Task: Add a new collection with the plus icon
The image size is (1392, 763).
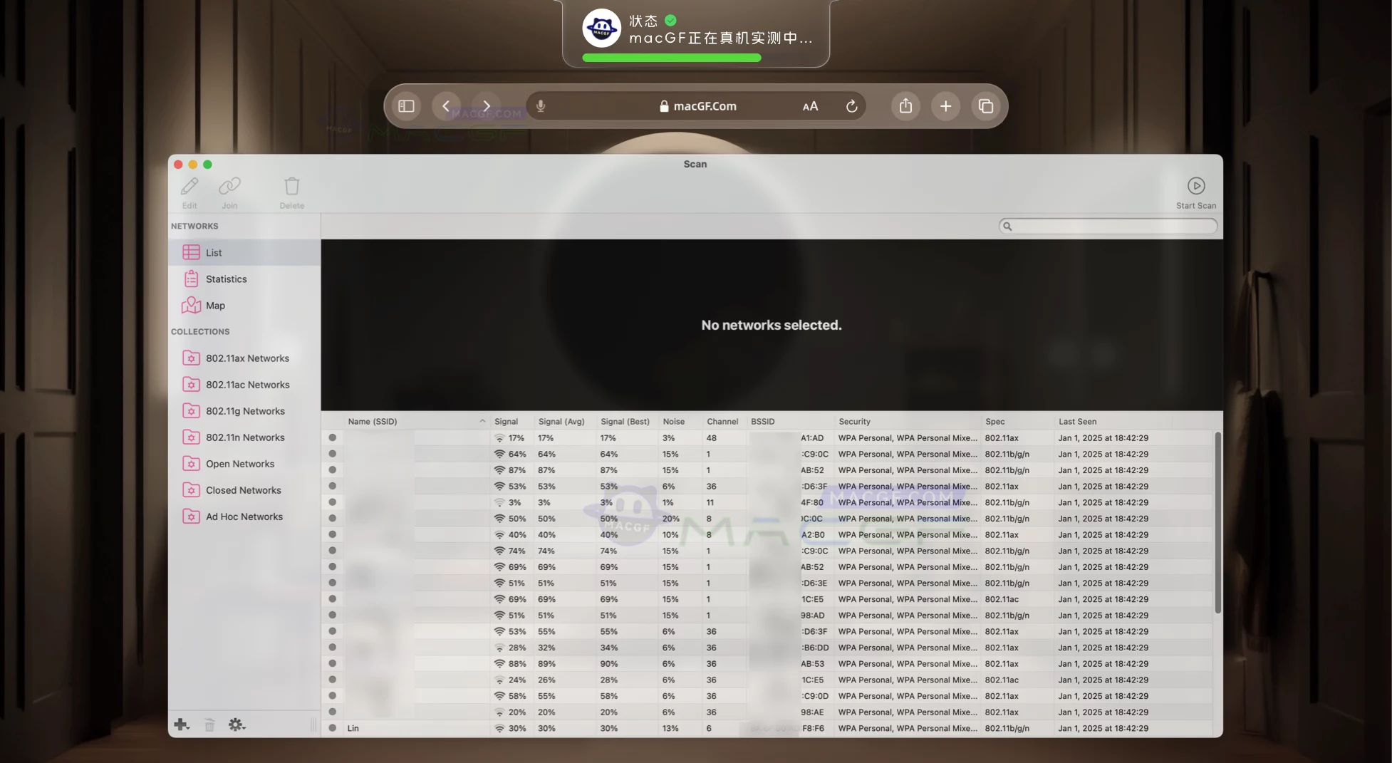Action: [x=181, y=724]
